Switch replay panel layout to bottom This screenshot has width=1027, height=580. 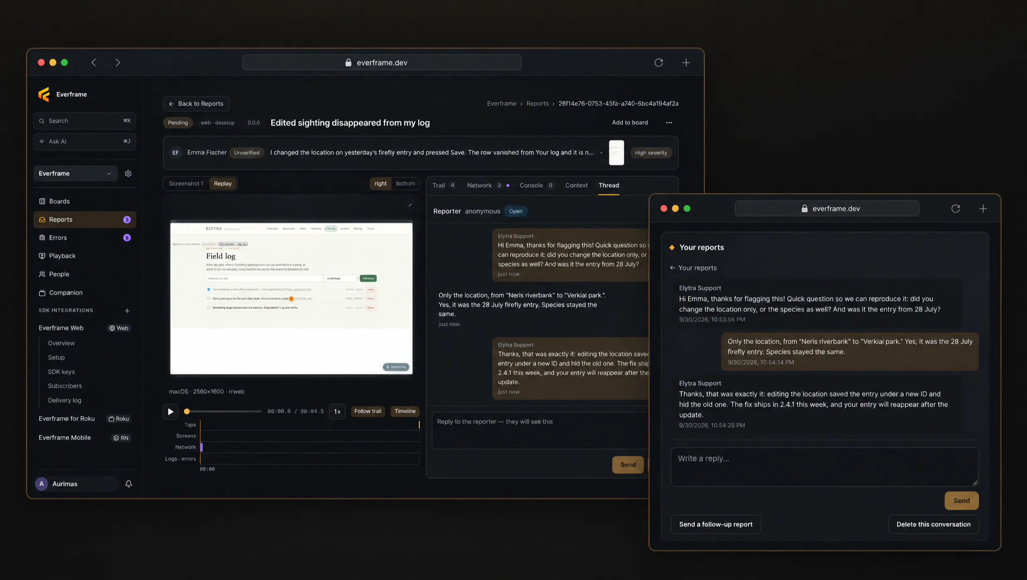point(405,184)
